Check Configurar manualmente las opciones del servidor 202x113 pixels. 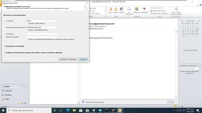coord(4,53)
